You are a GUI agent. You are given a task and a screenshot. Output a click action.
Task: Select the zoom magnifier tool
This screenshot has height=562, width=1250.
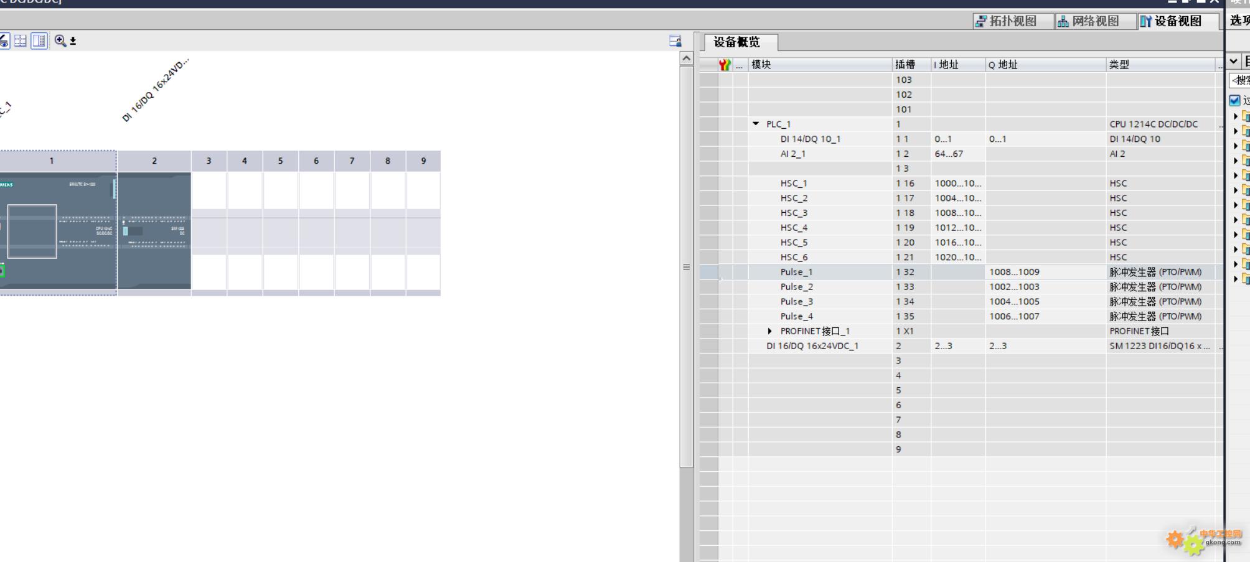pyautogui.click(x=60, y=41)
